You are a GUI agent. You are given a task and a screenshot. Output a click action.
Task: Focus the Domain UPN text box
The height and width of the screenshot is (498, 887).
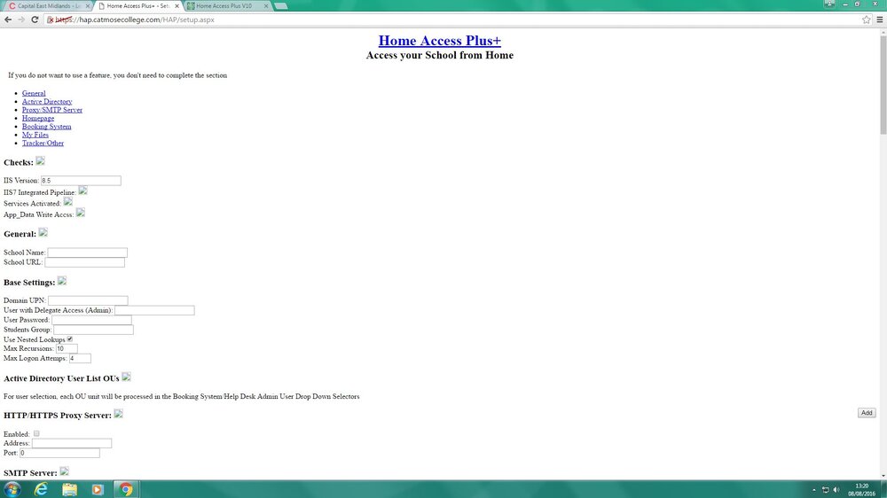coord(88,300)
